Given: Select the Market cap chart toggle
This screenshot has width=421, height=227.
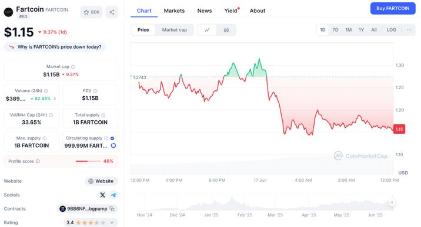Looking at the screenshot, I should (x=175, y=30).
